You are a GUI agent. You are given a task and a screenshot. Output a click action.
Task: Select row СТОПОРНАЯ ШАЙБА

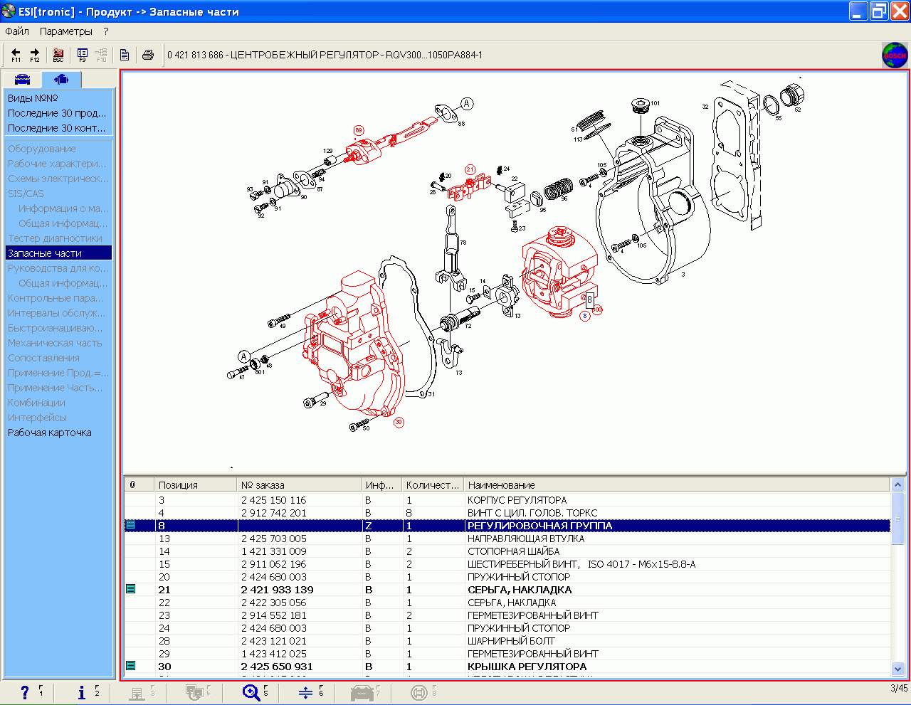[x=507, y=551]
